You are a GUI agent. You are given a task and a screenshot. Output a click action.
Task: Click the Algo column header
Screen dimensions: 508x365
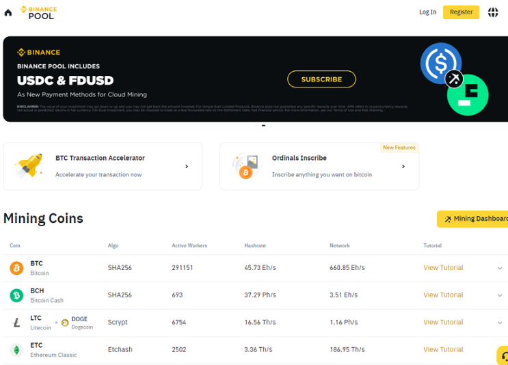(113, 245)
